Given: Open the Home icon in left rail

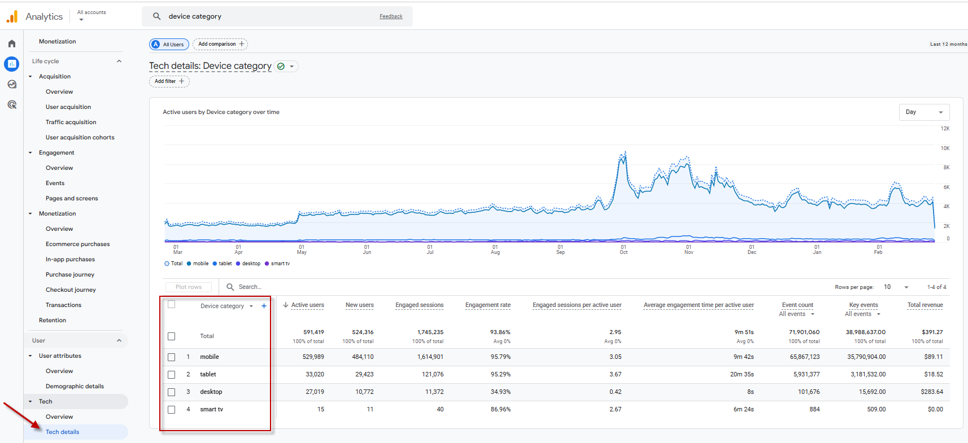Looking at the screenshot, I should [x=12, y=43].
